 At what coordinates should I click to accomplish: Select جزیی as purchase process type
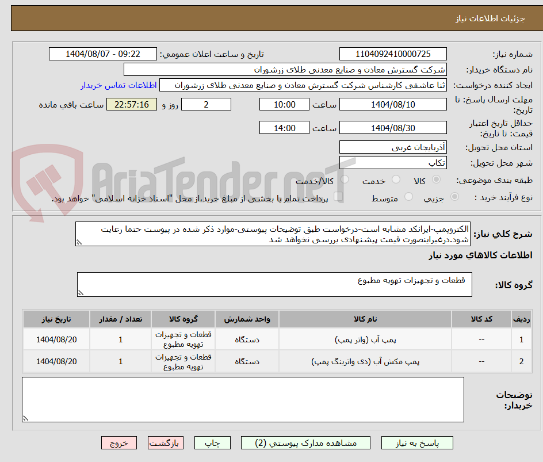(454, 197)
